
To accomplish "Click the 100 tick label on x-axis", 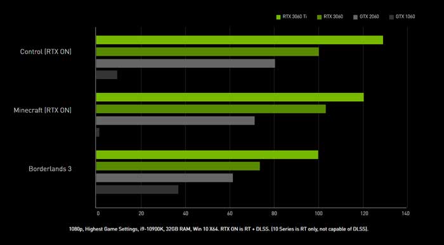I will (x=318, y=213).
